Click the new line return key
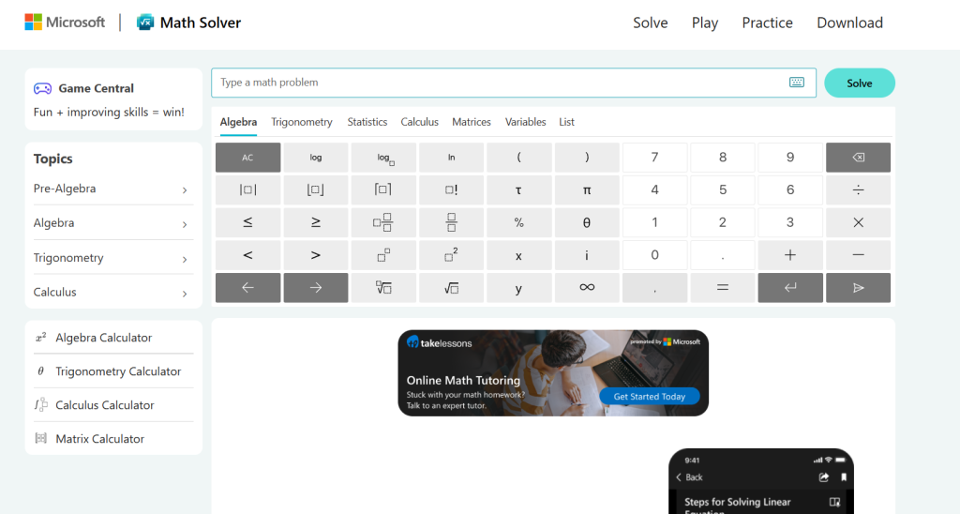Viewport: 960px width, 514px height. pos(790,287)
